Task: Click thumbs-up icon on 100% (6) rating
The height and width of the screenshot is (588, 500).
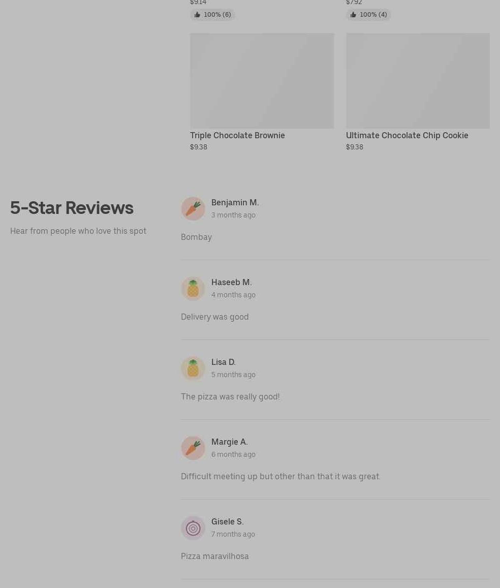Action: (197, 15)
